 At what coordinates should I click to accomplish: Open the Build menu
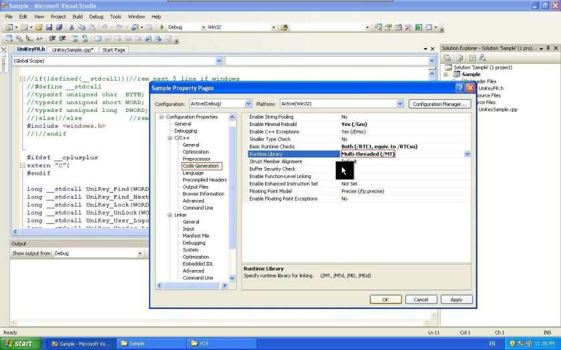(x=77, y=17)
